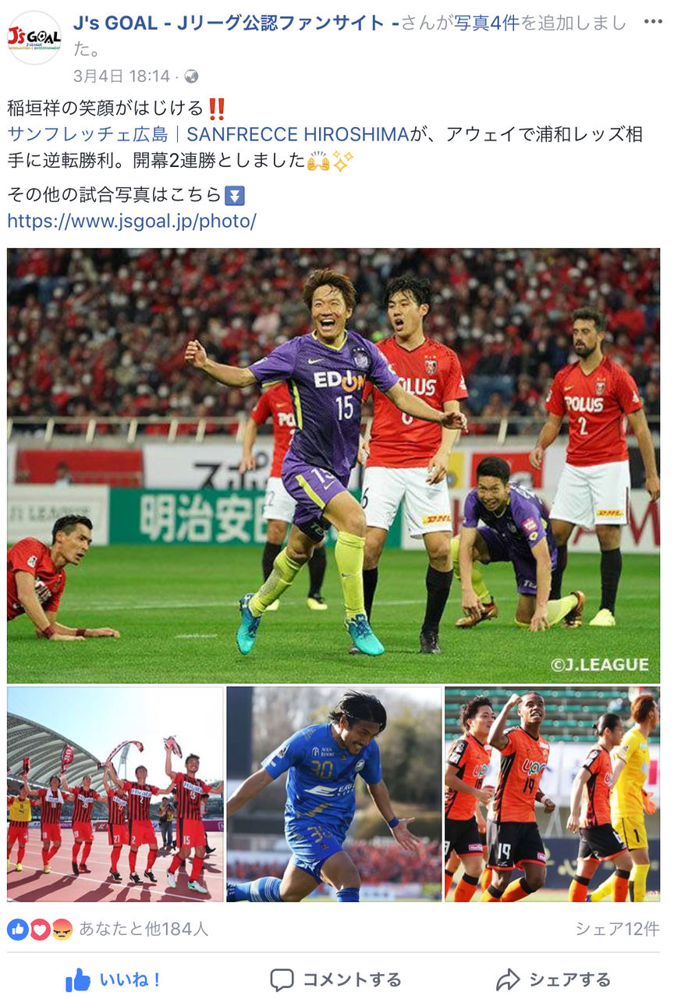Tap the コメントする speech bubble button
Screen dimensions: 674x999
point(335,979)
